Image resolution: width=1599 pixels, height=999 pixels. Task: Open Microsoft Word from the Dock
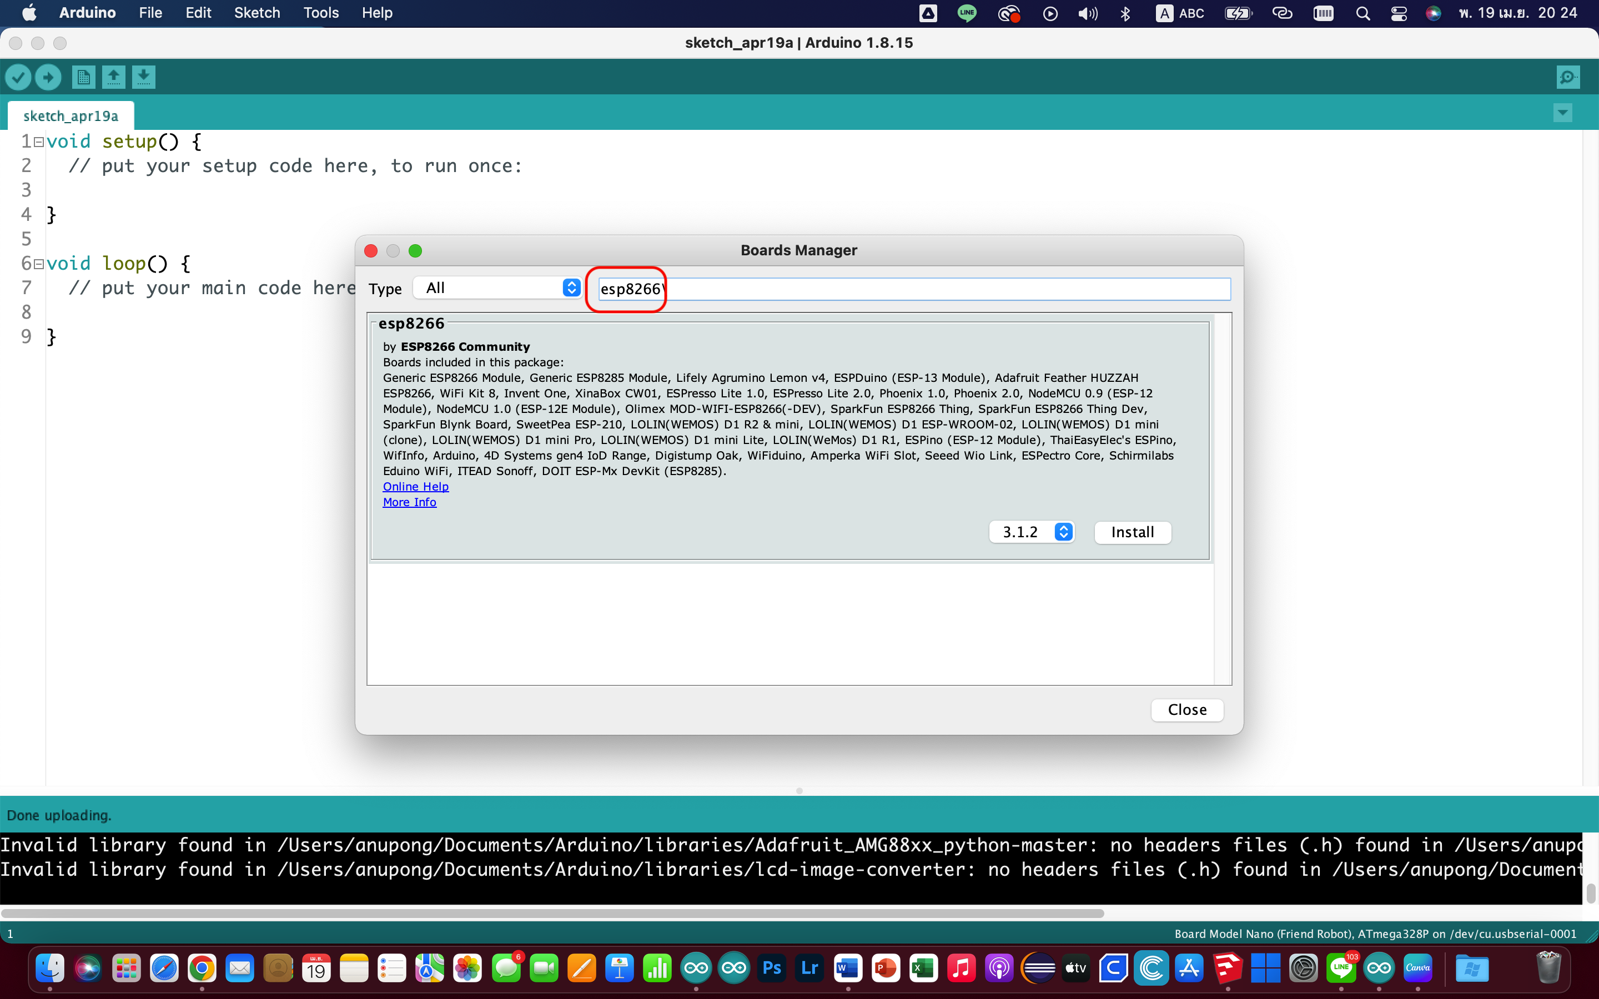[848, 968]
